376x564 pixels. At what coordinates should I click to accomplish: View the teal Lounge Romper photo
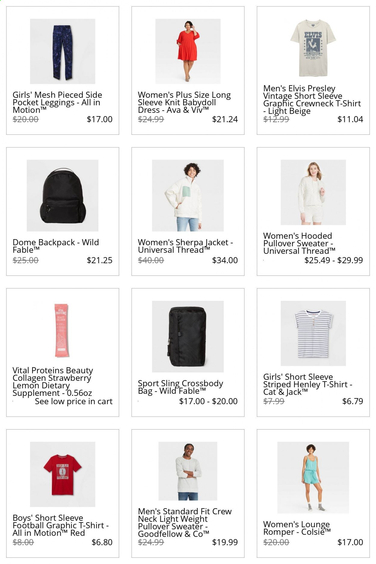(313, 478)
